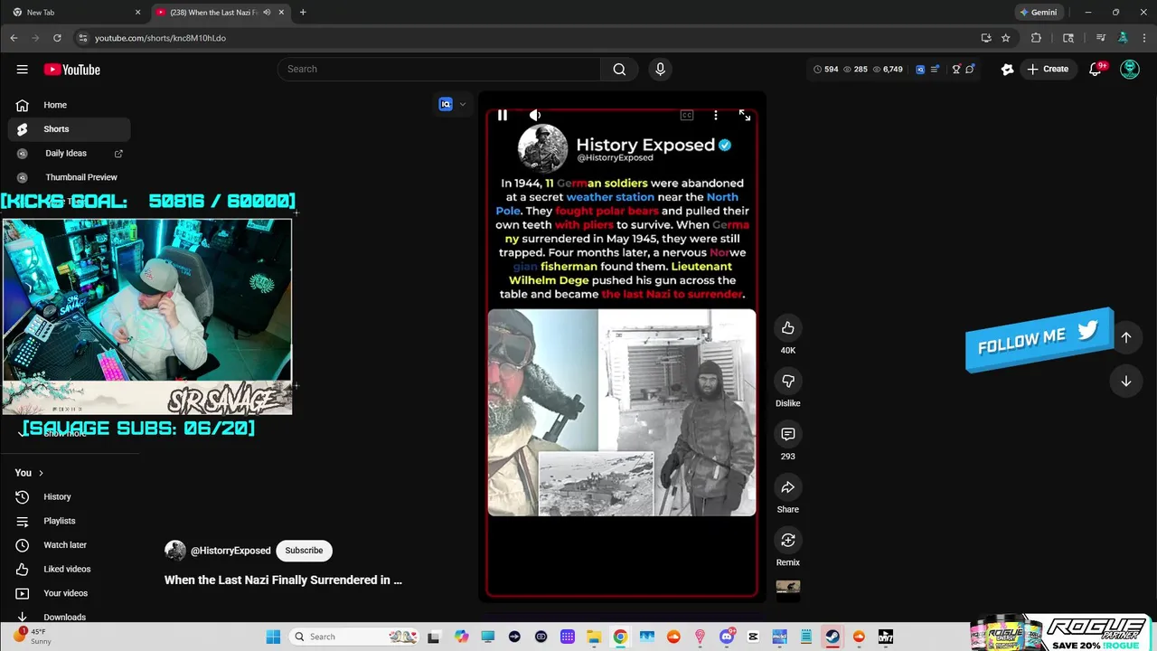Image resolution: width=1157 pixels, height=651 pixels.
Task: Open Discord from the taskbar
Action: pos(727,637)
